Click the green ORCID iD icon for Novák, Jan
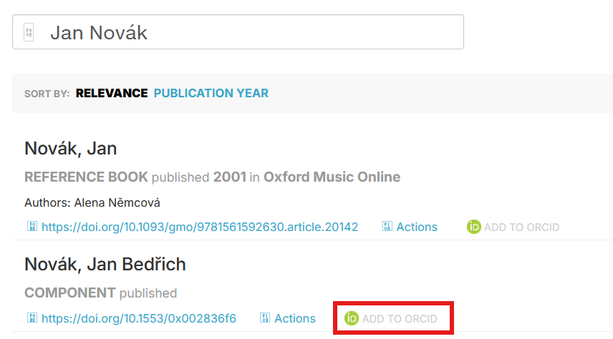613x339 pixels. point(474,227)
